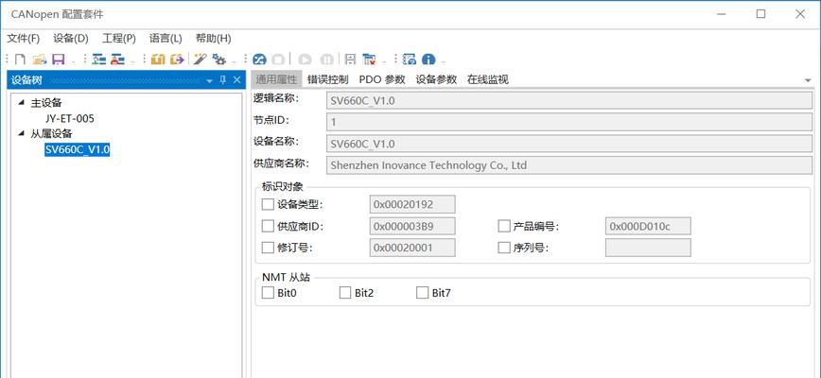Enable the 设备类型 checkbox
This screenshot has width=821, height=378.
tap(268, 204)
